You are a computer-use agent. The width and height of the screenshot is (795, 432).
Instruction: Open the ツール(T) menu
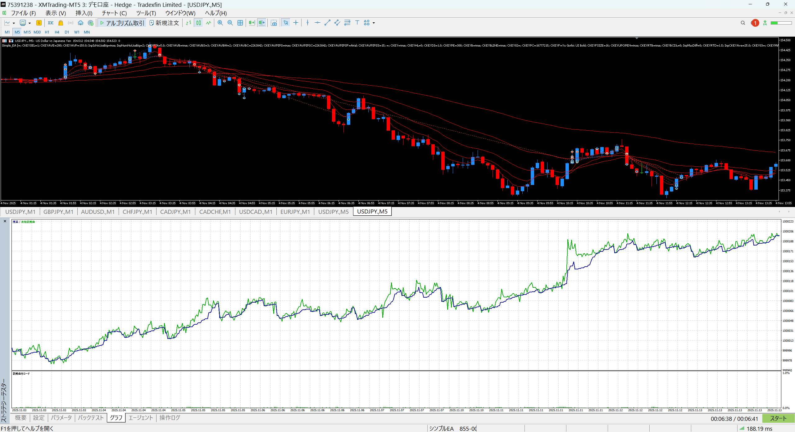pyautogui.click(x=146, y=13)
